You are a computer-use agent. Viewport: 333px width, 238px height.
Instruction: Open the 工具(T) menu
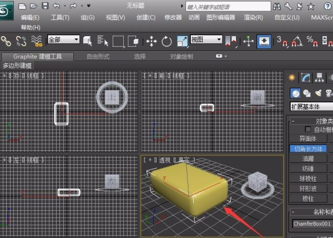[x=60, y=17]
